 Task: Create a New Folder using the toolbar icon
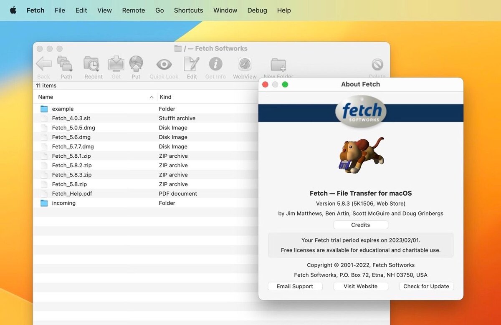(x=278, y=64)
